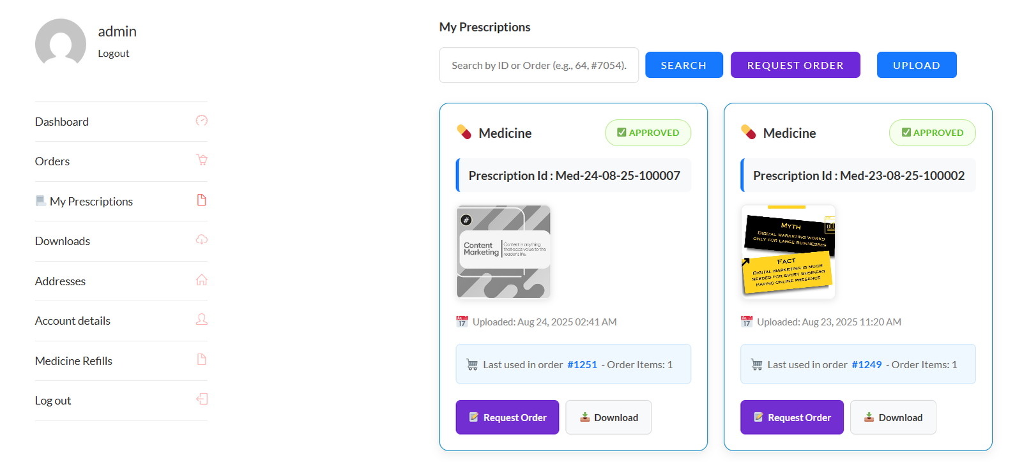Click the Log out door icon
This screenshot has height=462, width=1022.
pyautogui.click(x=201, y=399)
